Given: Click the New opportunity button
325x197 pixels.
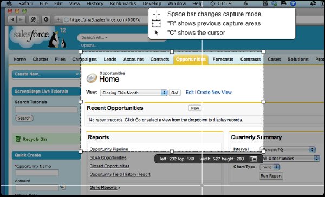Looking at the screenshot, I should (x=195, y=108).
